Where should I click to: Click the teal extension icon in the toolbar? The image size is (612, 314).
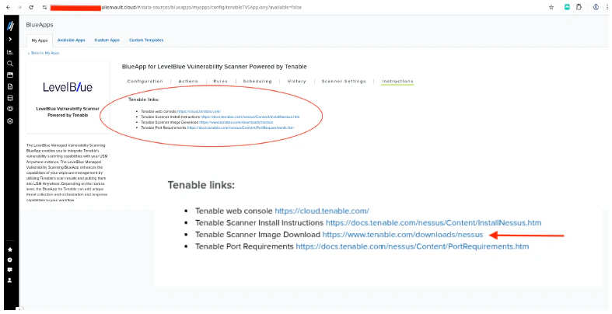567,7
